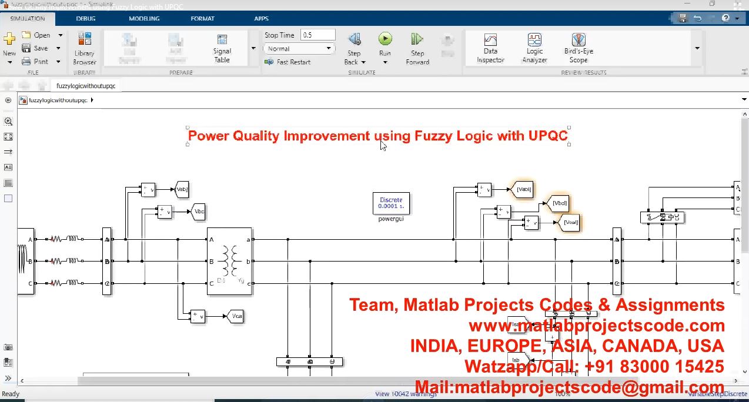
Task: Open the Library Browser
Action: pyautogui.click(x=84, y=48)
